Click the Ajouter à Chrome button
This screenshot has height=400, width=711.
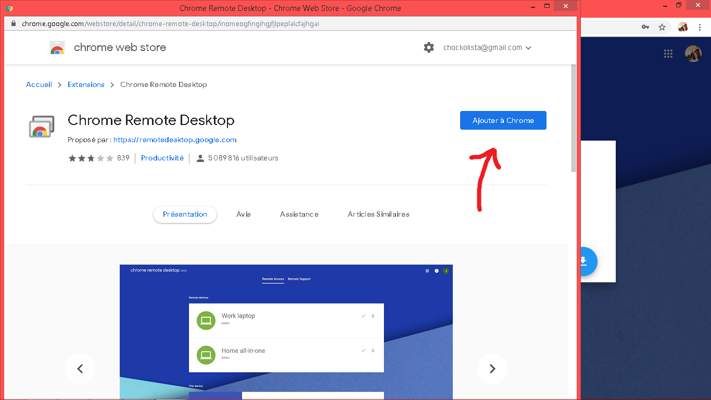coord(503,120)
